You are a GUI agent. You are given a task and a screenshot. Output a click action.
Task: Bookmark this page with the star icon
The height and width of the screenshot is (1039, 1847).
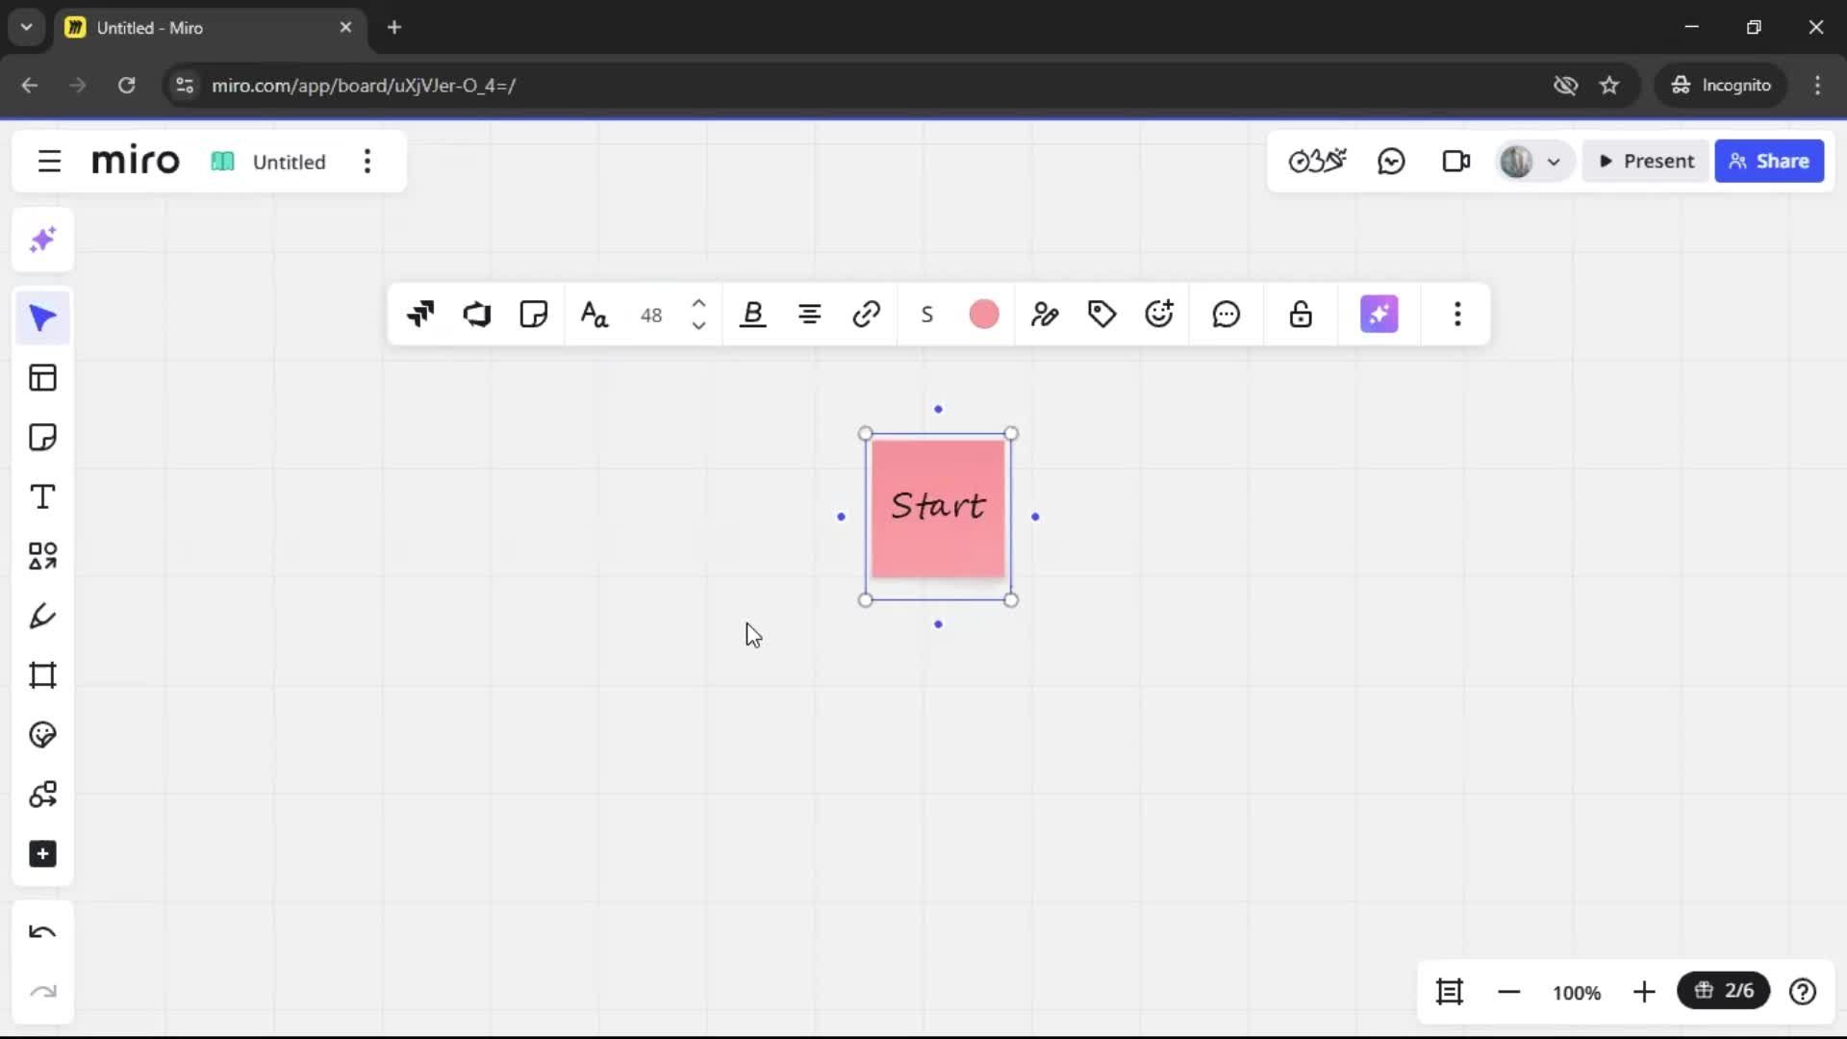[x=1609, y=86]
